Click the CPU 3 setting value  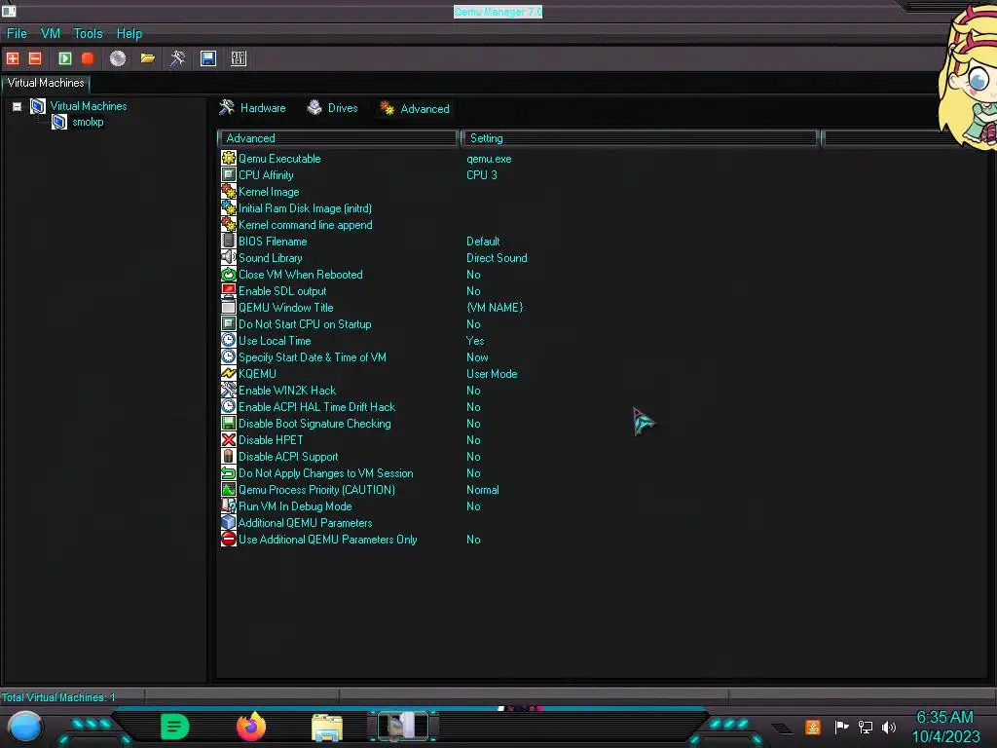482,175
